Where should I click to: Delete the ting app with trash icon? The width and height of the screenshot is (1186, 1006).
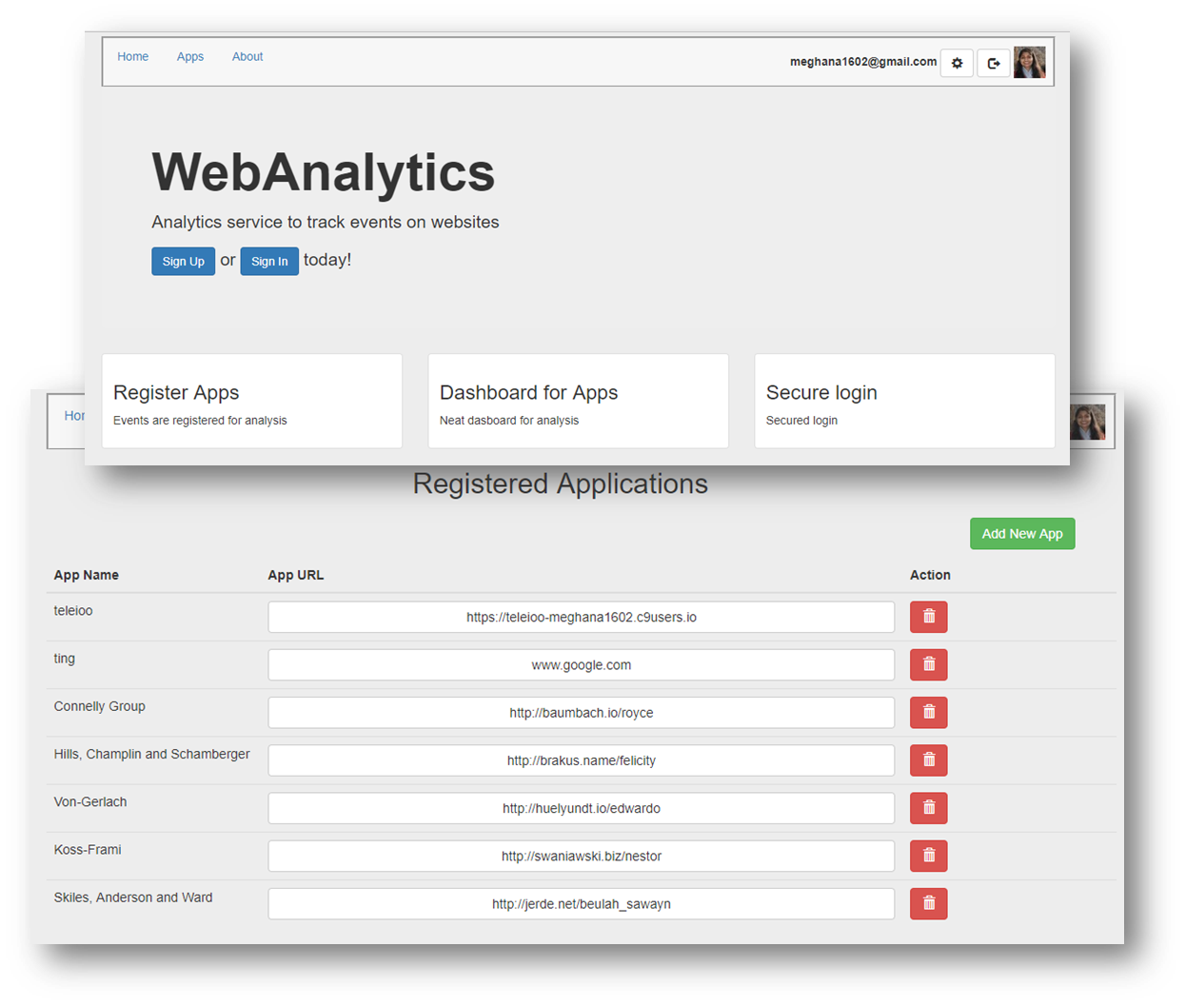[928, 664]
